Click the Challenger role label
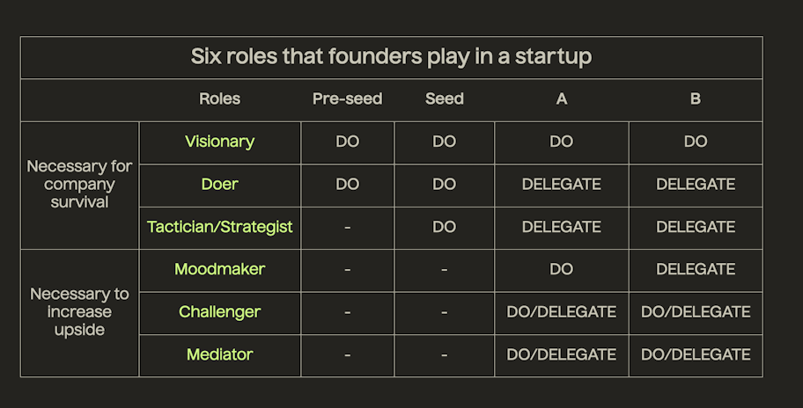The height and width of the screenshot is (408, 803). point(220,312)
